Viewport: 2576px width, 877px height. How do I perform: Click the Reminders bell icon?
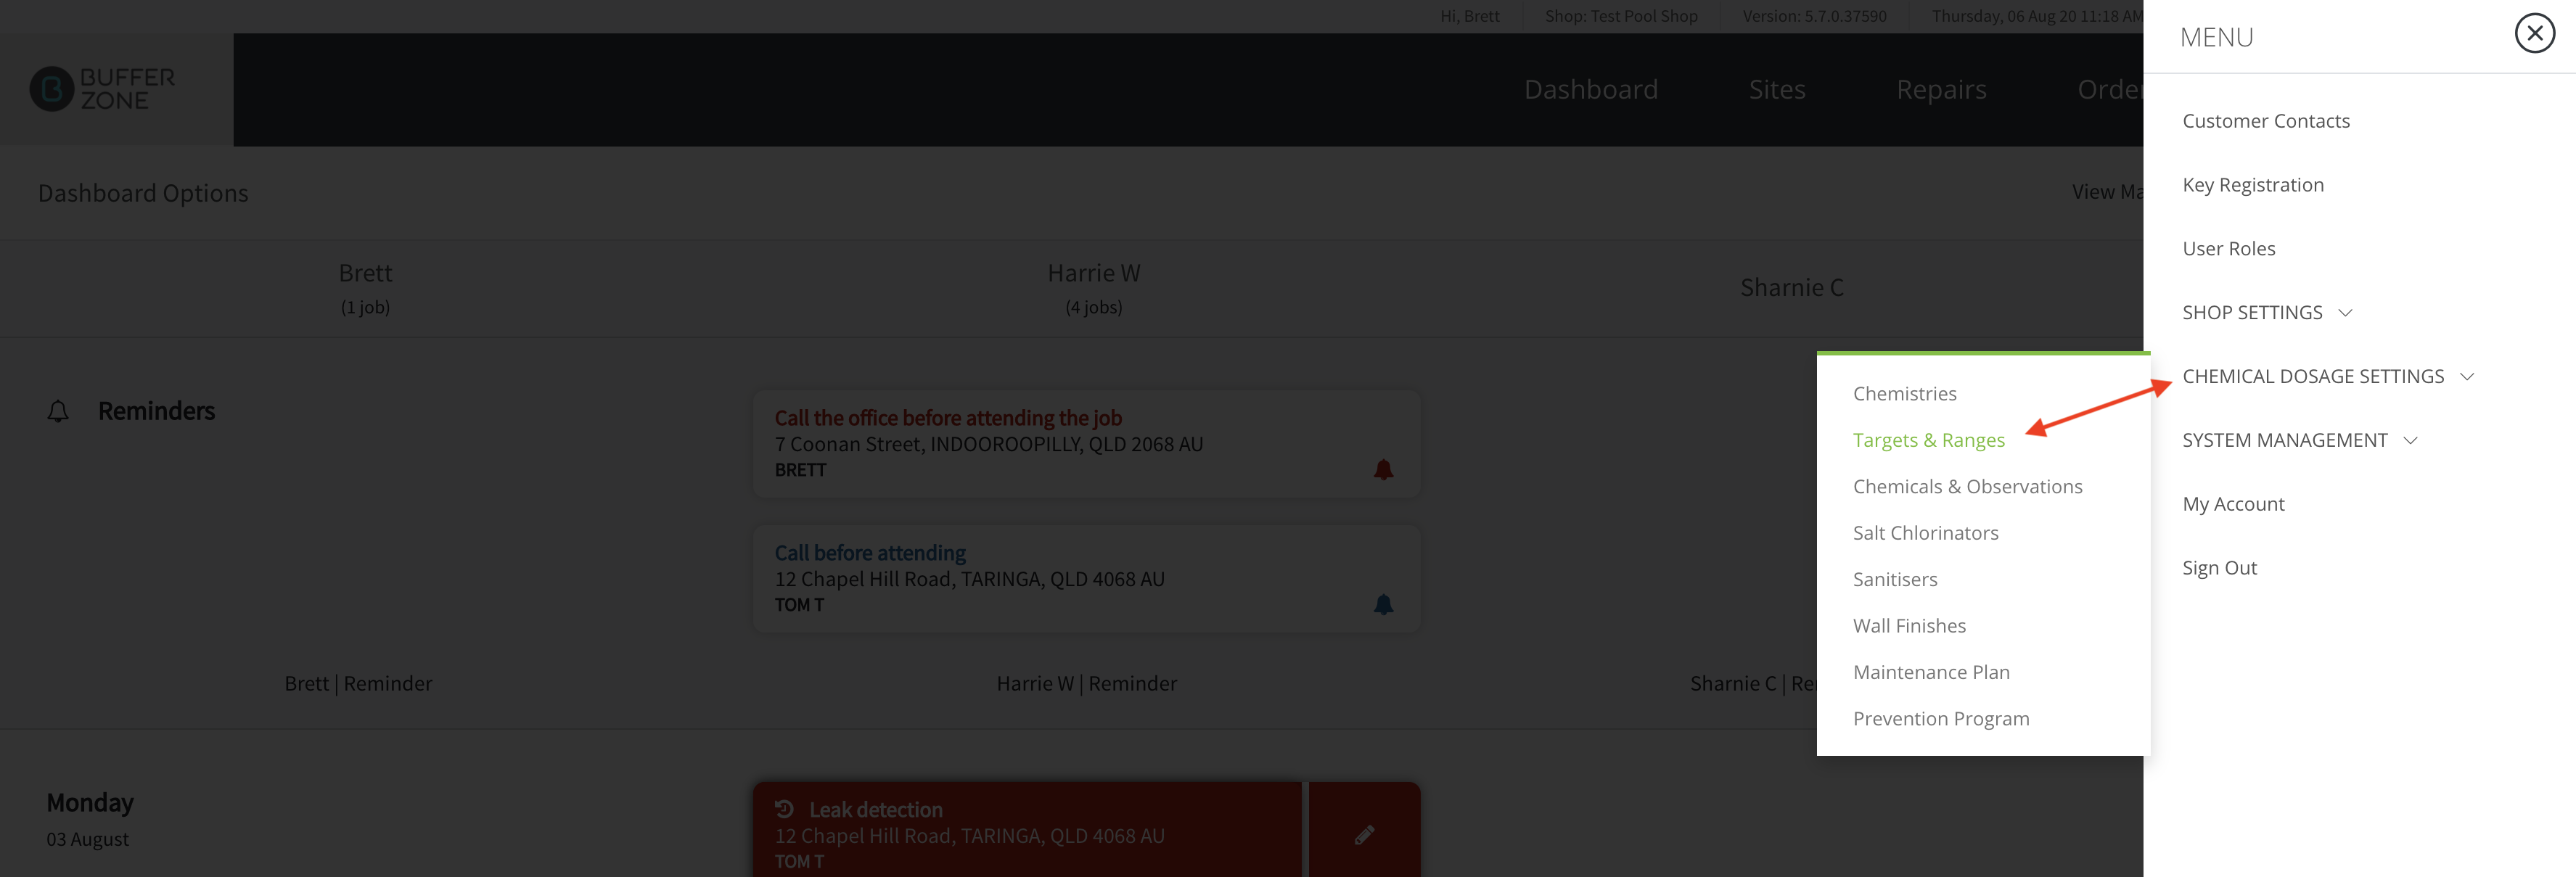coord(58,411)
